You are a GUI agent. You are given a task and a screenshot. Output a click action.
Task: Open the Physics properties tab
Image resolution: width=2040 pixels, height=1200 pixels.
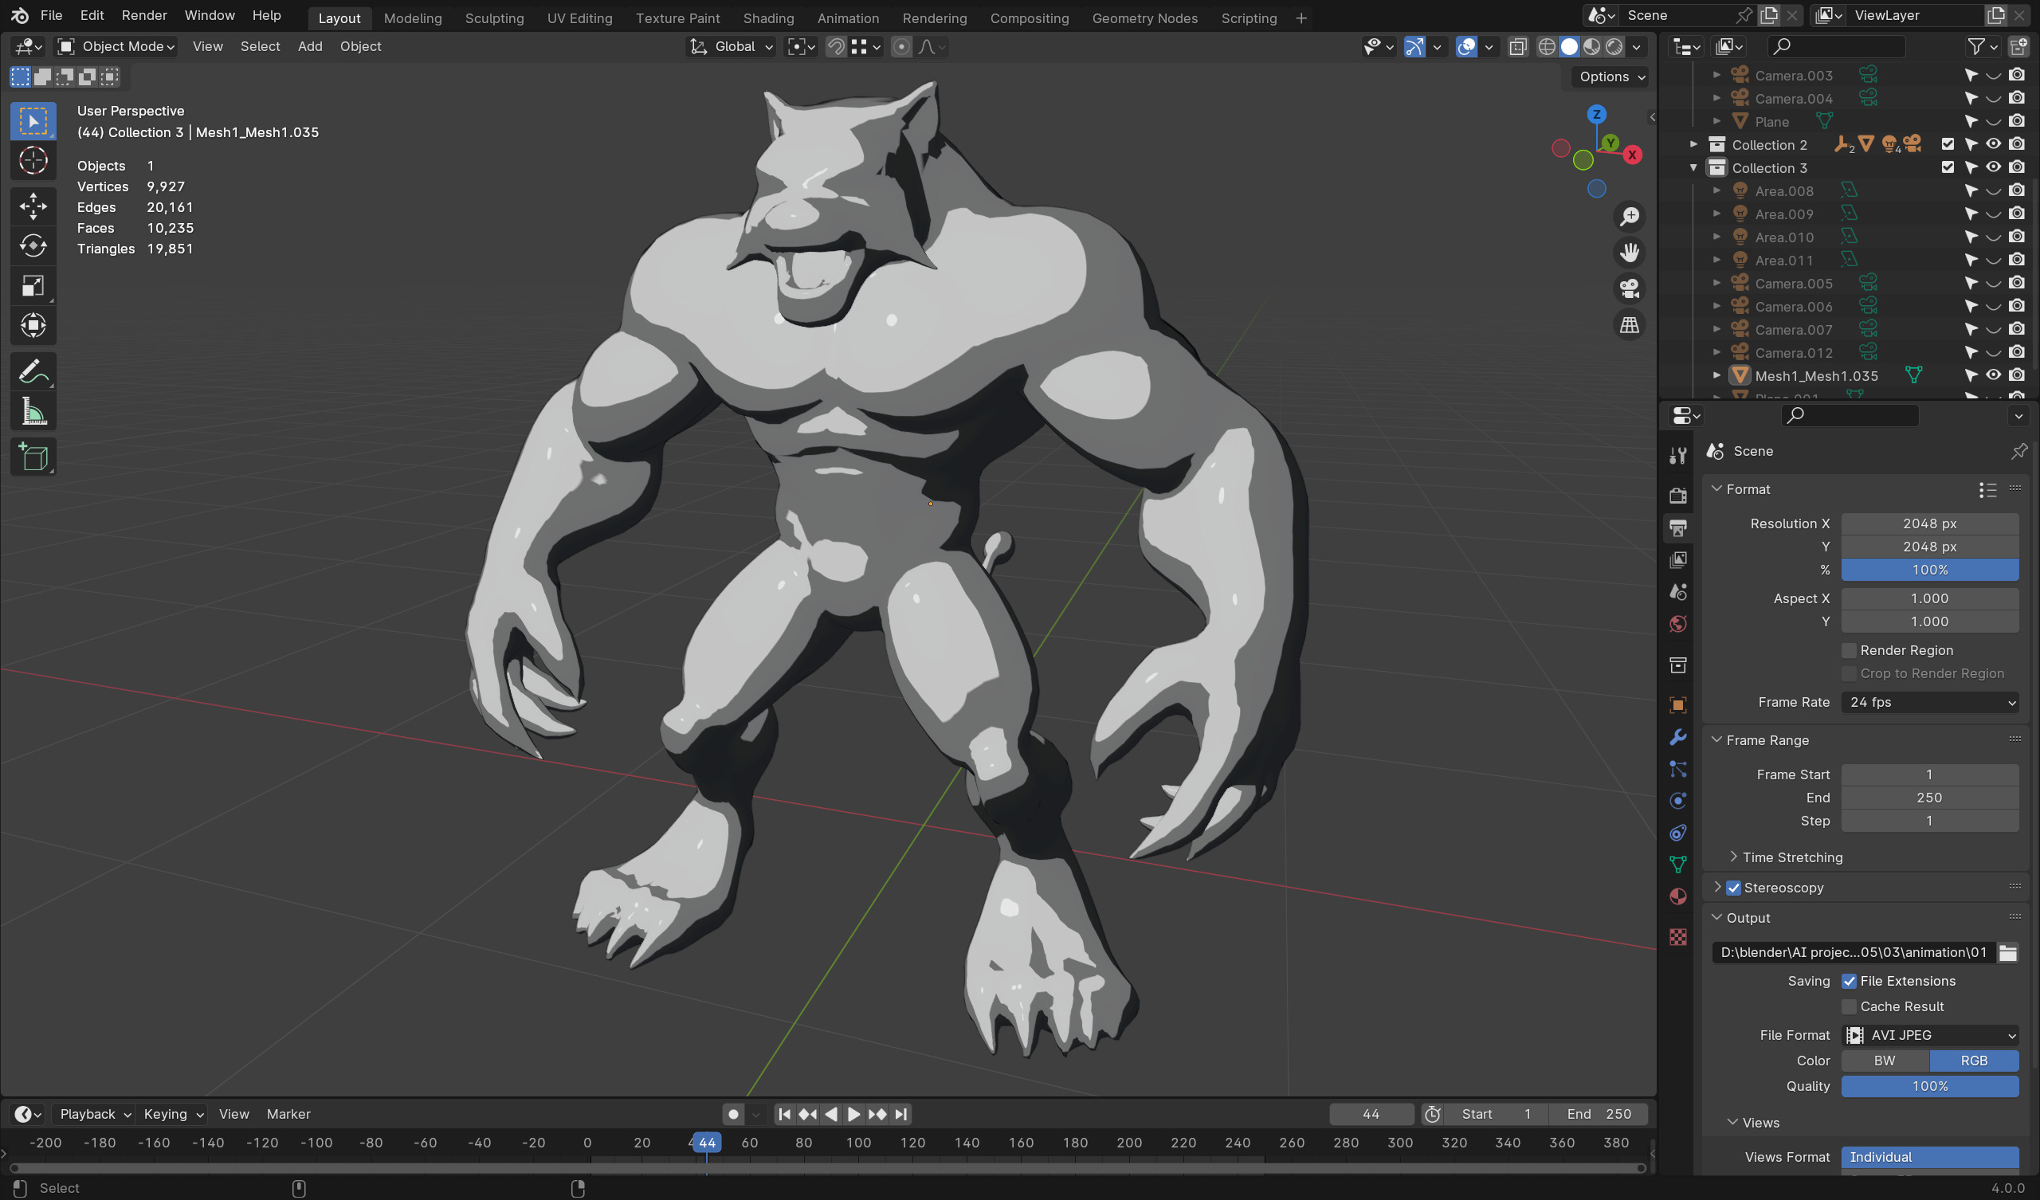pos(1678,801)
